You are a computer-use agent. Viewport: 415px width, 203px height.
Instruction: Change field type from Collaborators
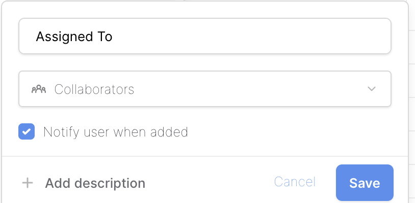205,89
